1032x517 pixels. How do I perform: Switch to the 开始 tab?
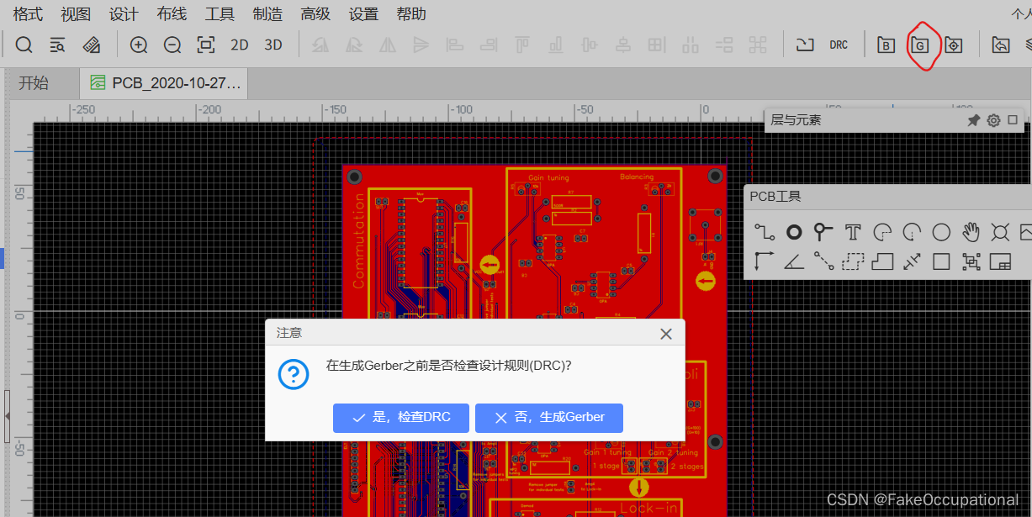click(41, 82)
